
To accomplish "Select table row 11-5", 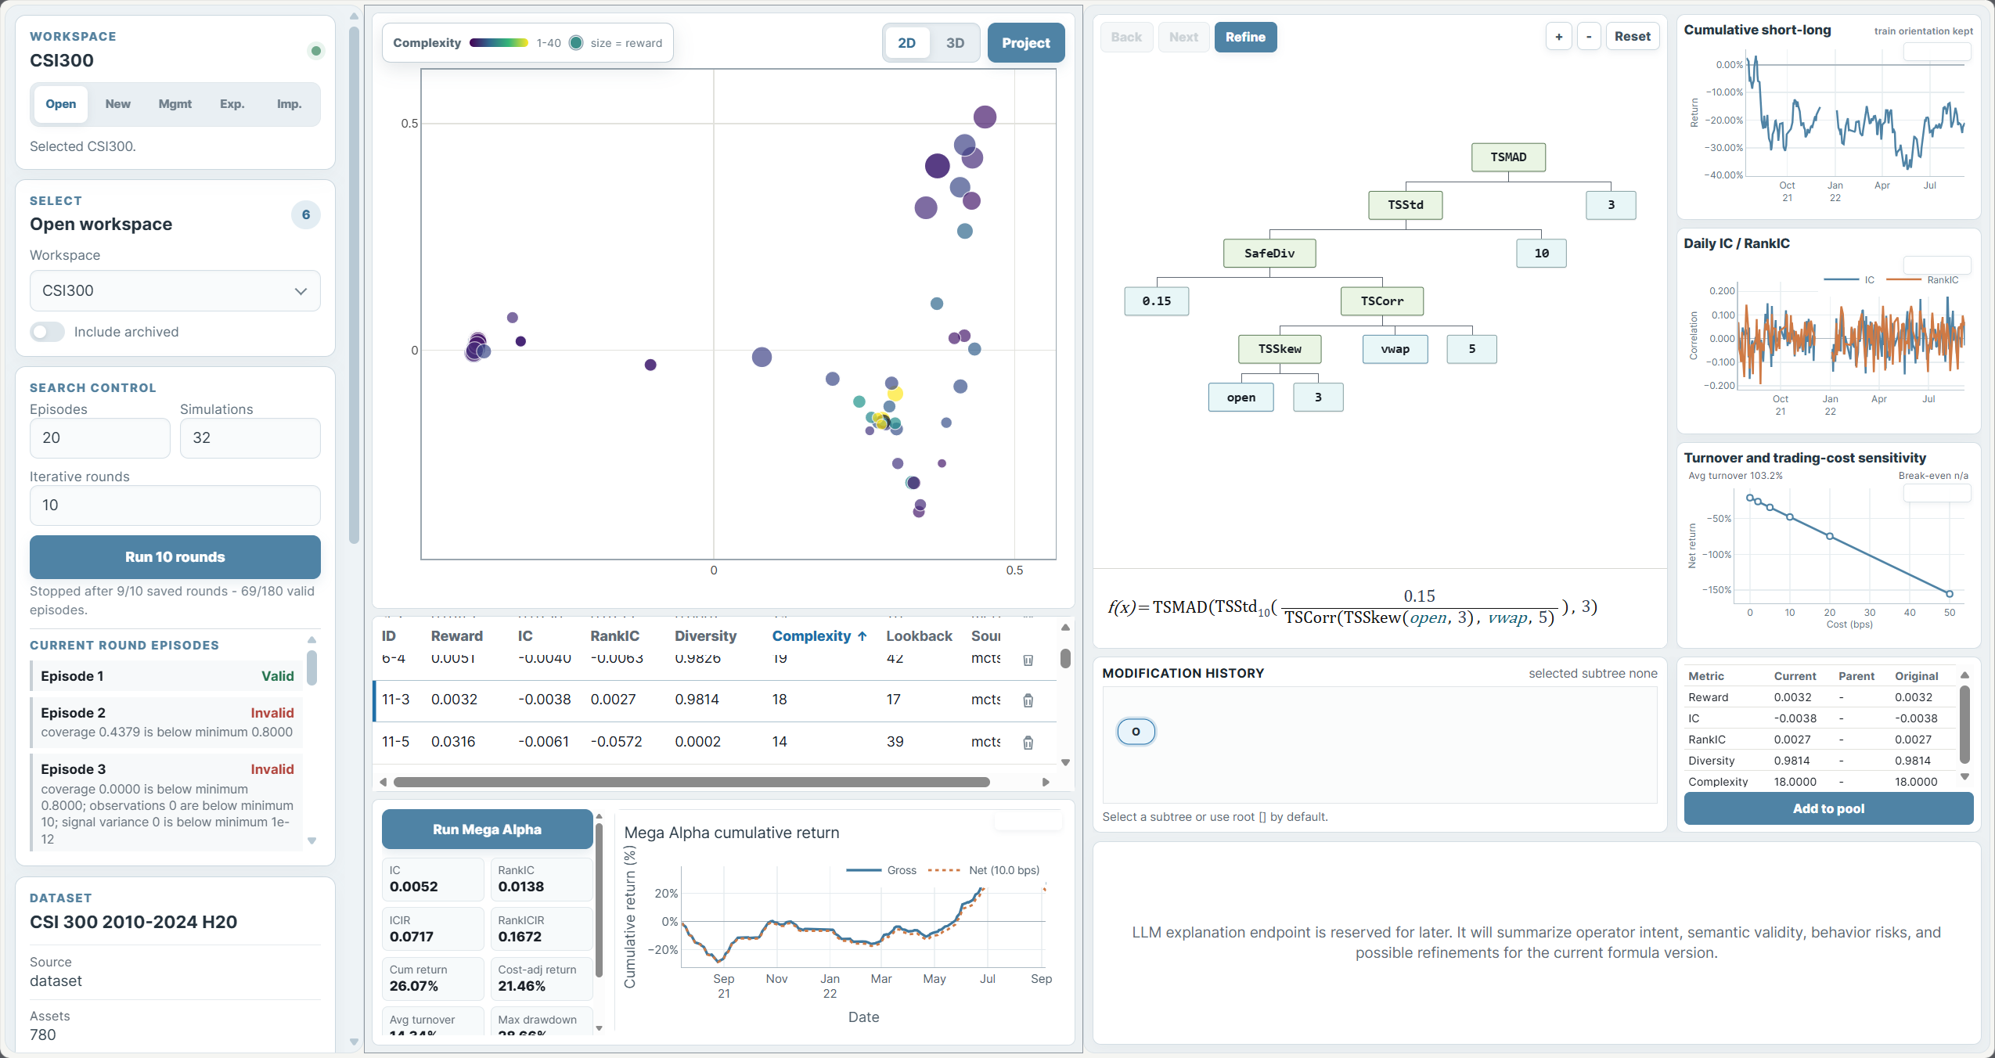I will click(x=714, y=742).
